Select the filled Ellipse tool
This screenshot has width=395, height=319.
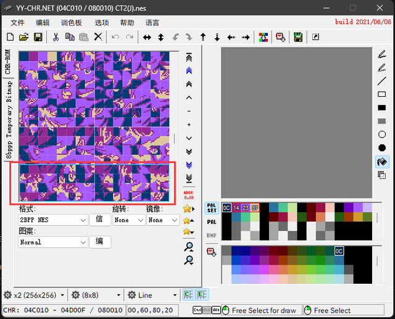click(x=382, y=148)
